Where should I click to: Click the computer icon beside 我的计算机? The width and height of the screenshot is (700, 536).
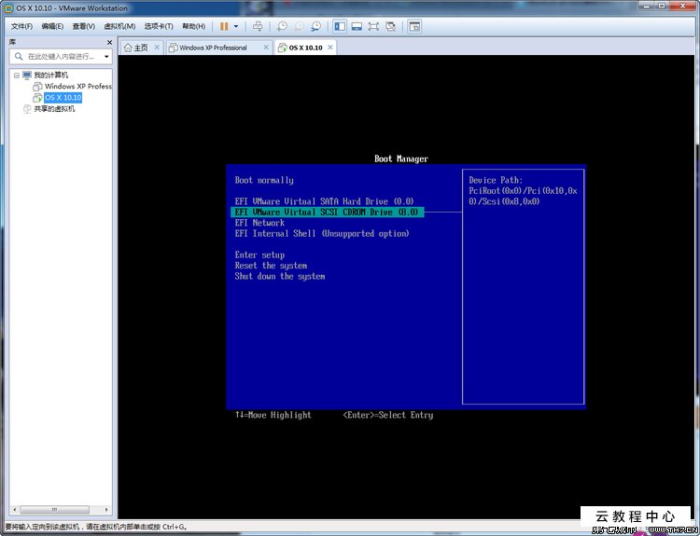[x=27, y=76]
